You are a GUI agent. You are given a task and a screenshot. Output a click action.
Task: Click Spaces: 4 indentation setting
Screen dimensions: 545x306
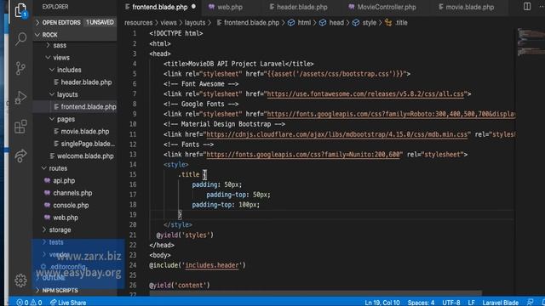pos(421,303)
